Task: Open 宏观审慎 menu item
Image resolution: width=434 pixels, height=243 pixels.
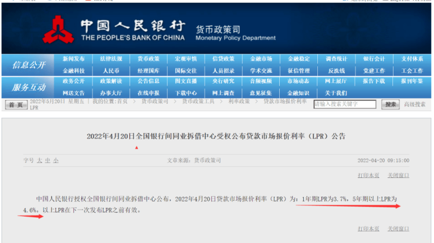Action: pyautogui.click(x=186, y=59)
